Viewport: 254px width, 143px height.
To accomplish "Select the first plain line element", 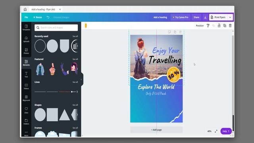I will (x=40, y=92).
